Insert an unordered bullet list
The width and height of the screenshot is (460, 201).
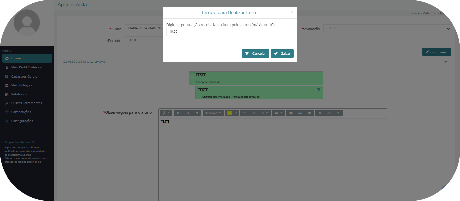coord(245,113)
